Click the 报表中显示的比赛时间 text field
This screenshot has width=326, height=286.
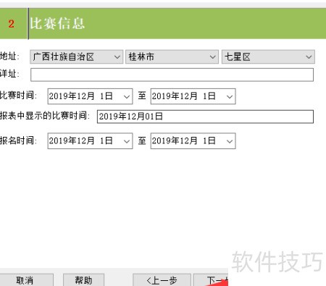pos(205,117)
